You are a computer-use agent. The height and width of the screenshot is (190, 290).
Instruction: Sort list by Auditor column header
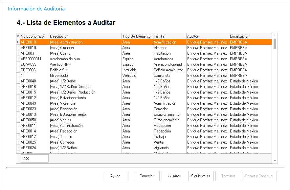pyautogui.click(x=207, y=36)
